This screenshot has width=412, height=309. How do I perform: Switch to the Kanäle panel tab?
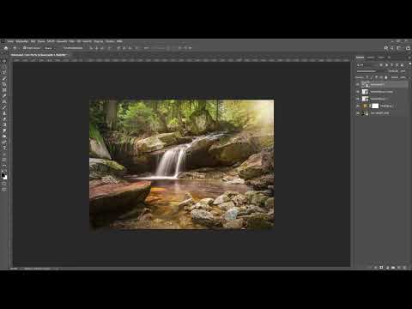click(x=371, y=58)
